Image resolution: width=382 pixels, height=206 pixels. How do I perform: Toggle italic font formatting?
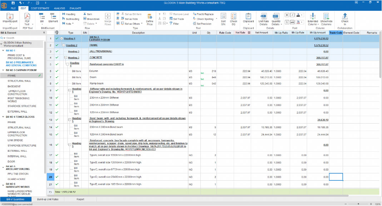292,15
